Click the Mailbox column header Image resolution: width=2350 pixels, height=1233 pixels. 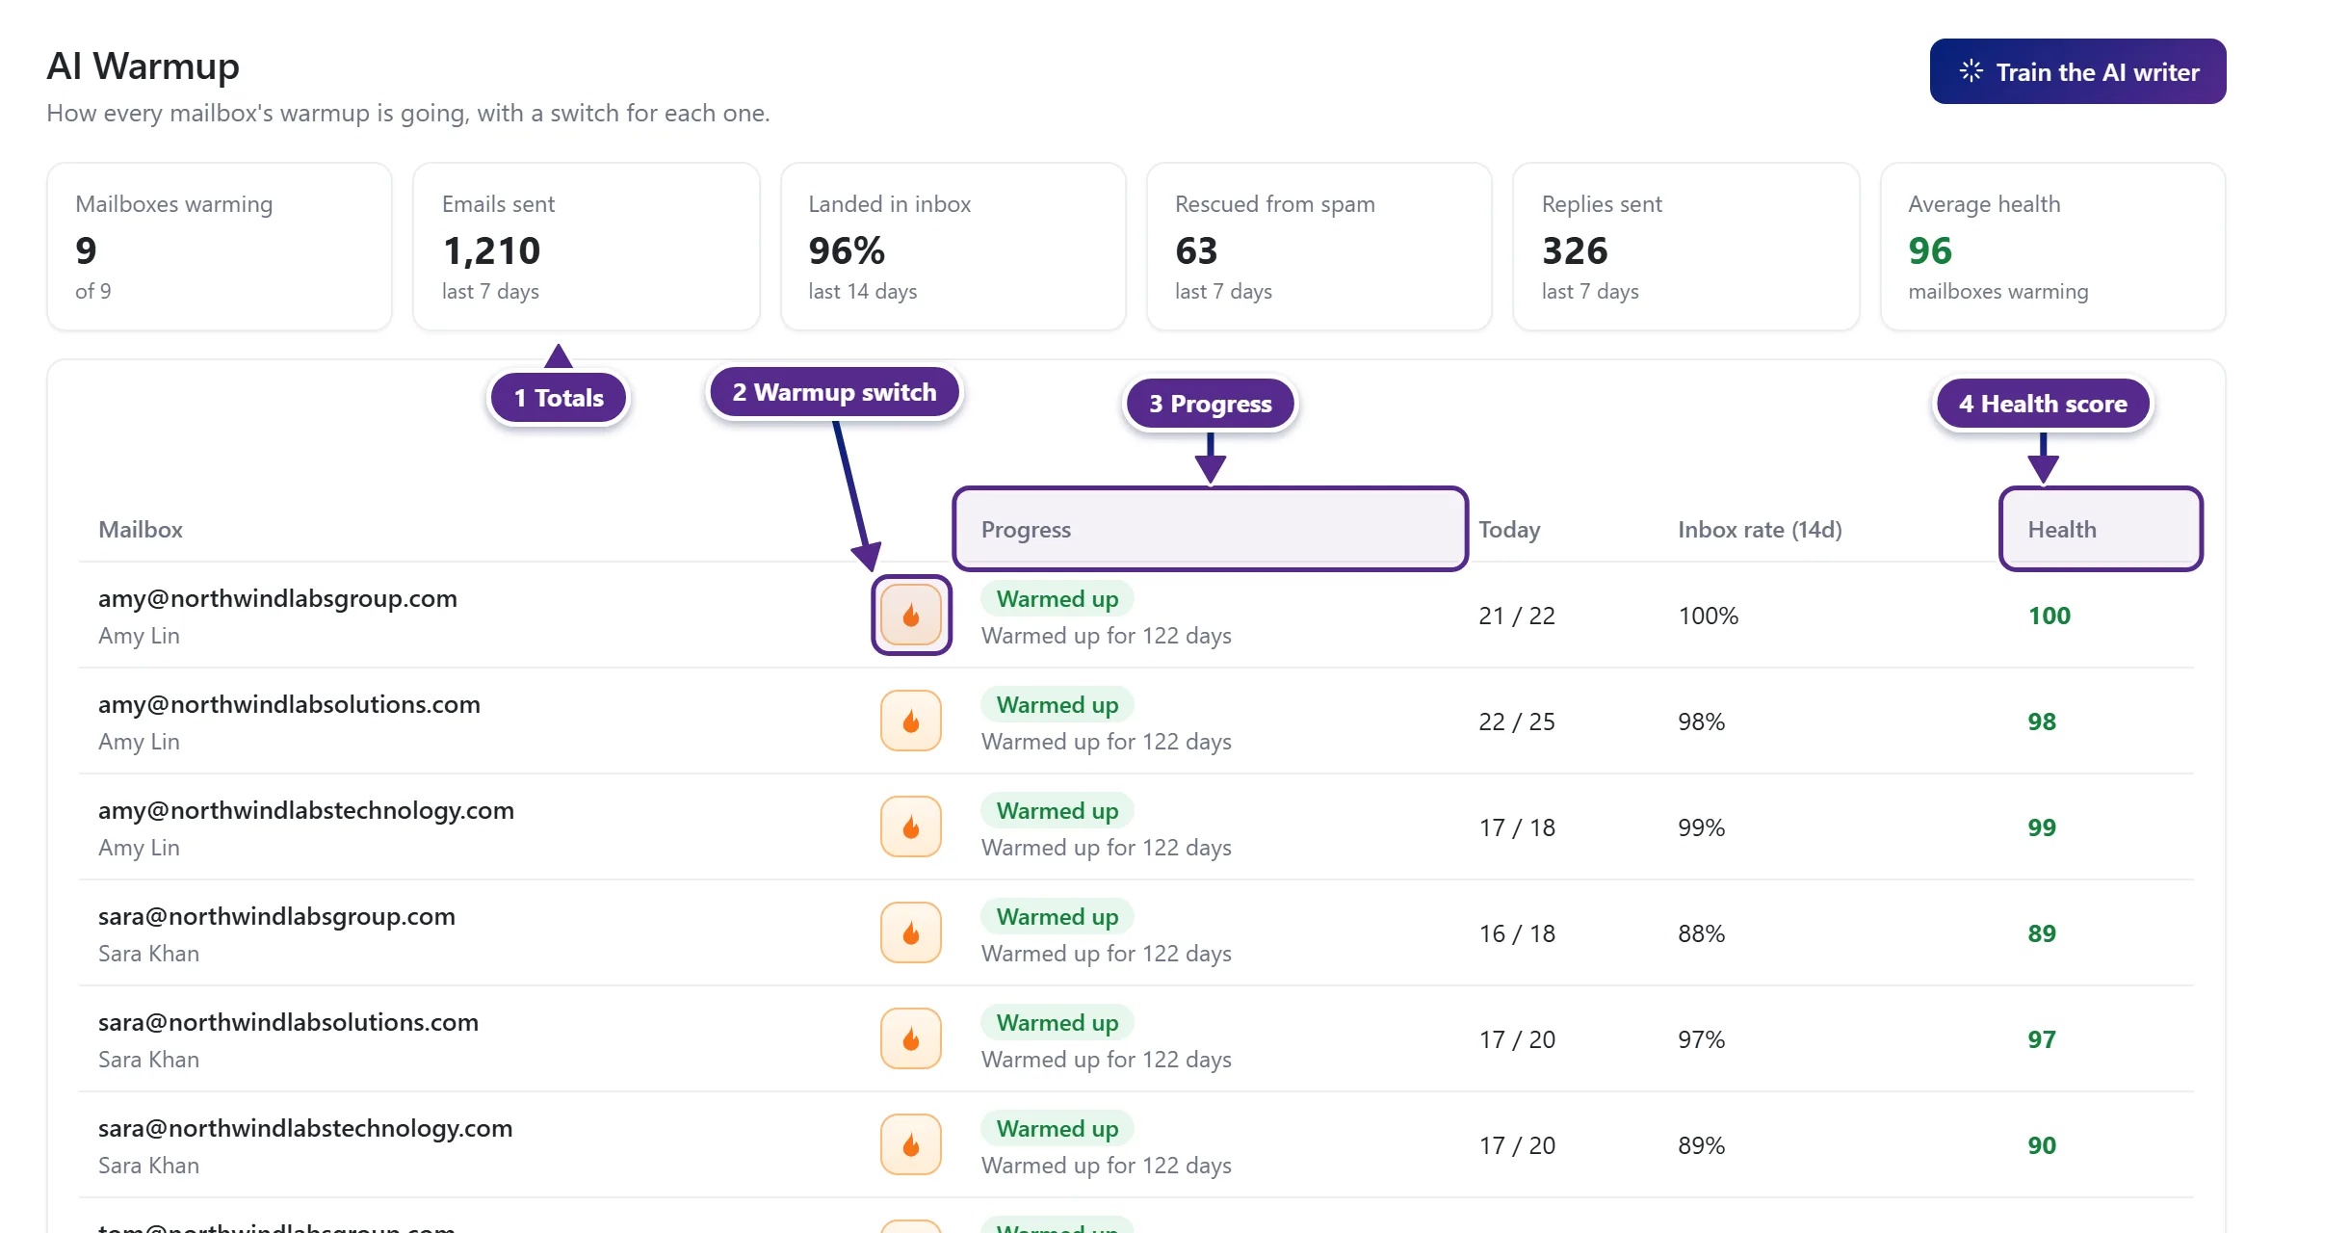tap(141, 530)
